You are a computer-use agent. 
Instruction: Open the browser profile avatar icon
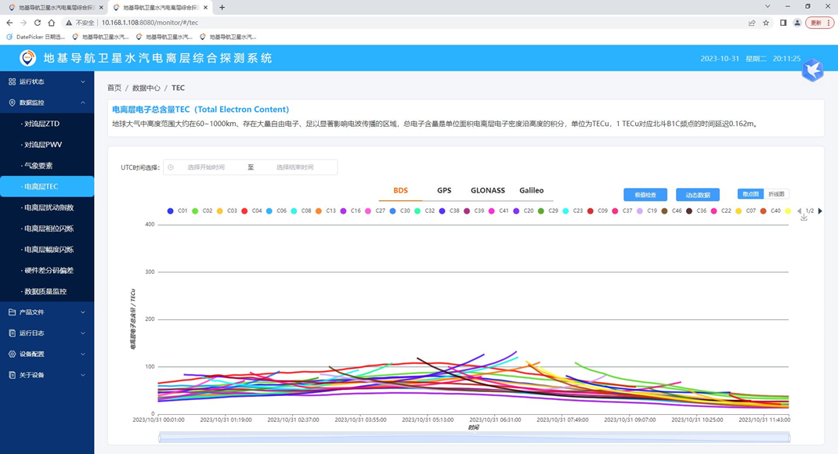click(x=796, y=23)
